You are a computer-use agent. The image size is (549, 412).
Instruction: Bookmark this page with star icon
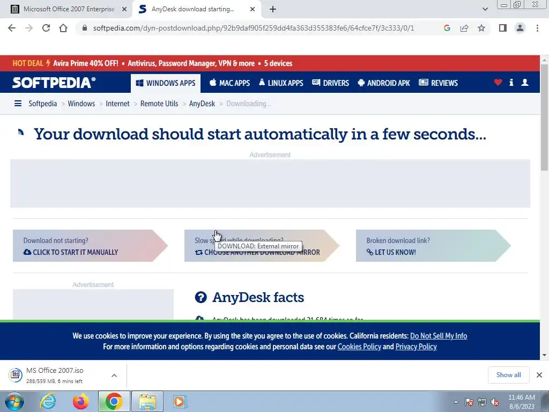[481, 28]
